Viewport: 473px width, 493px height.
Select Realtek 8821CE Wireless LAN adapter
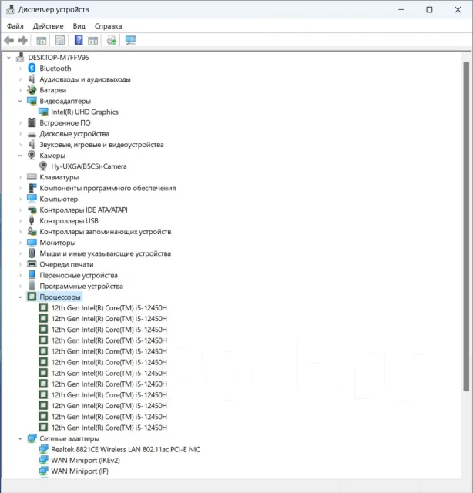tap(126, 449)
